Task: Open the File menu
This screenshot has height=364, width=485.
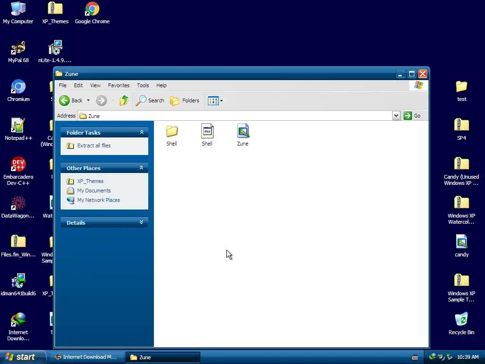Action: coord(63,85)
